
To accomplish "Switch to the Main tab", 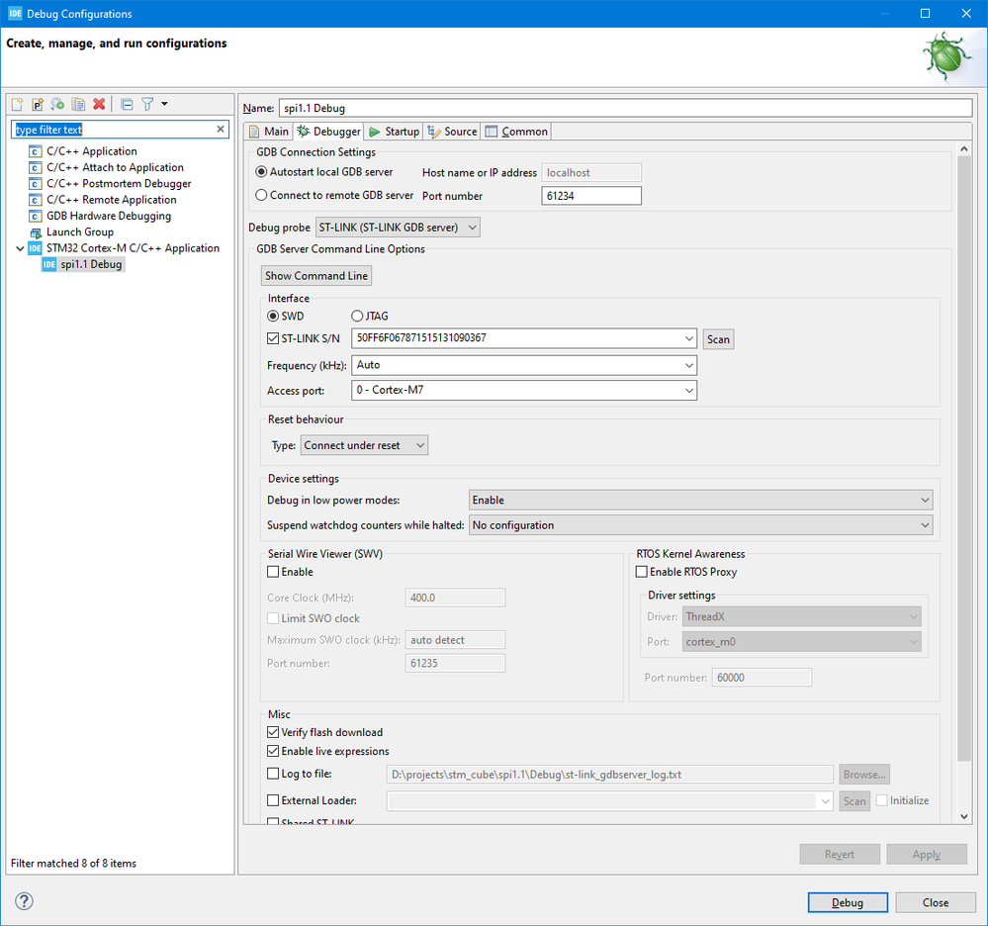I will pos(269,132).
